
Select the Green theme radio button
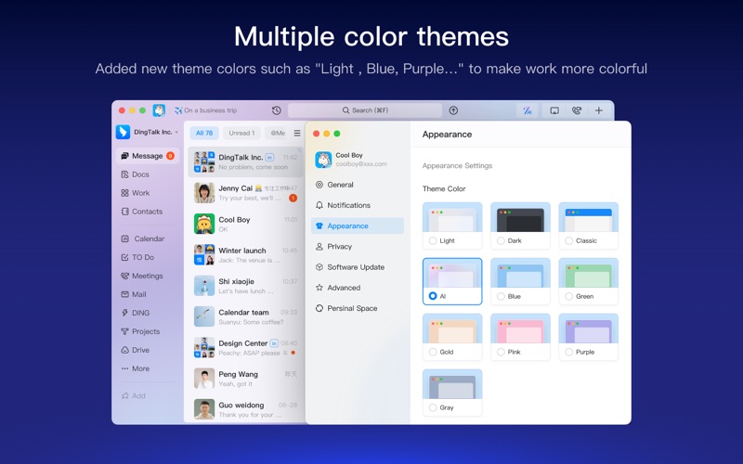click(569, 296)
